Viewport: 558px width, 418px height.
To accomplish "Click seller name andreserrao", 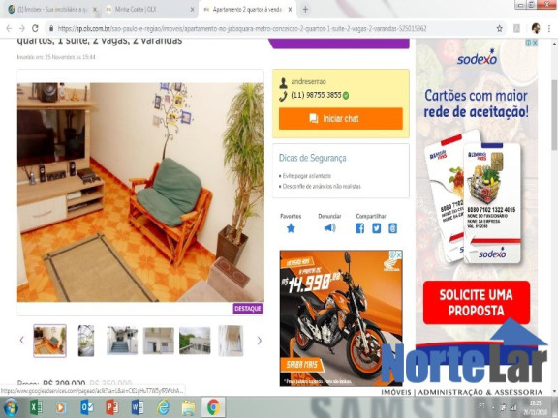I will pos(308,81).
